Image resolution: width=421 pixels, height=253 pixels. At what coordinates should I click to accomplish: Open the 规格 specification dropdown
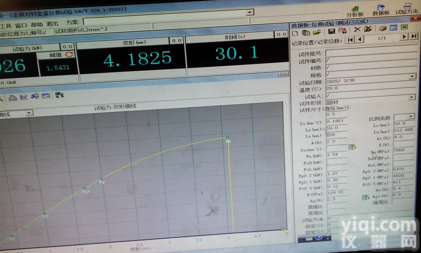[413, 76]
